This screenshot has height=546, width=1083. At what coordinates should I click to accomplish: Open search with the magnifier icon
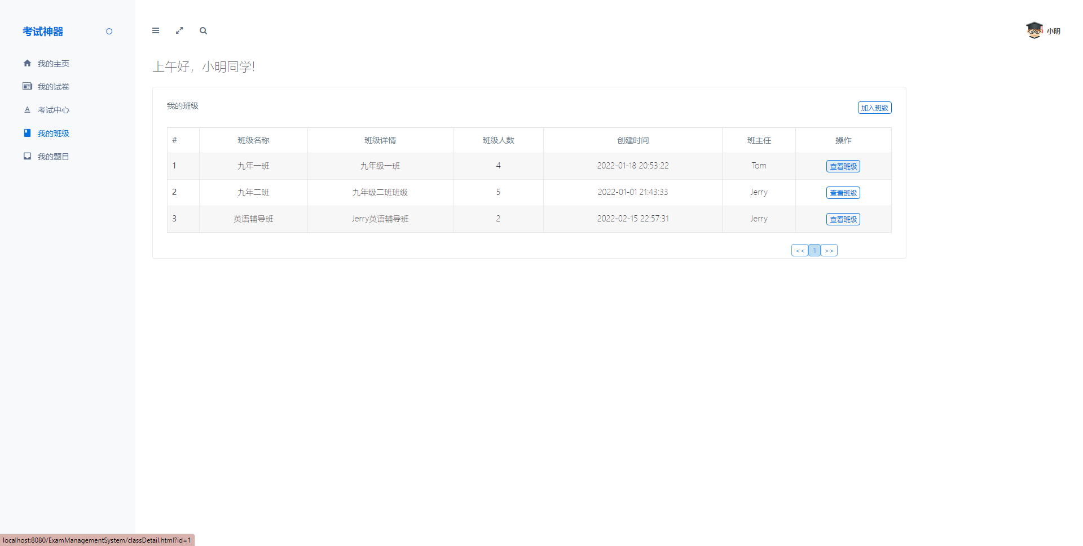click(x=203, y=30)
